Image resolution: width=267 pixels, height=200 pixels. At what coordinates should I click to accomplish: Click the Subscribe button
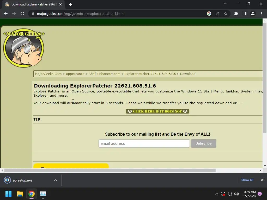203,143
